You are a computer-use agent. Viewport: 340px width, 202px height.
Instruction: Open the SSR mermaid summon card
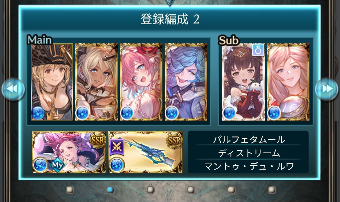tap(69, 152)
